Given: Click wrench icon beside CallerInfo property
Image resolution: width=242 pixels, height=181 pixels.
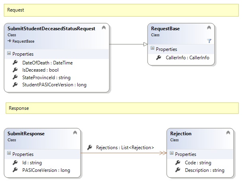Looking at the screenshot, I should click(x=158, y=58).
